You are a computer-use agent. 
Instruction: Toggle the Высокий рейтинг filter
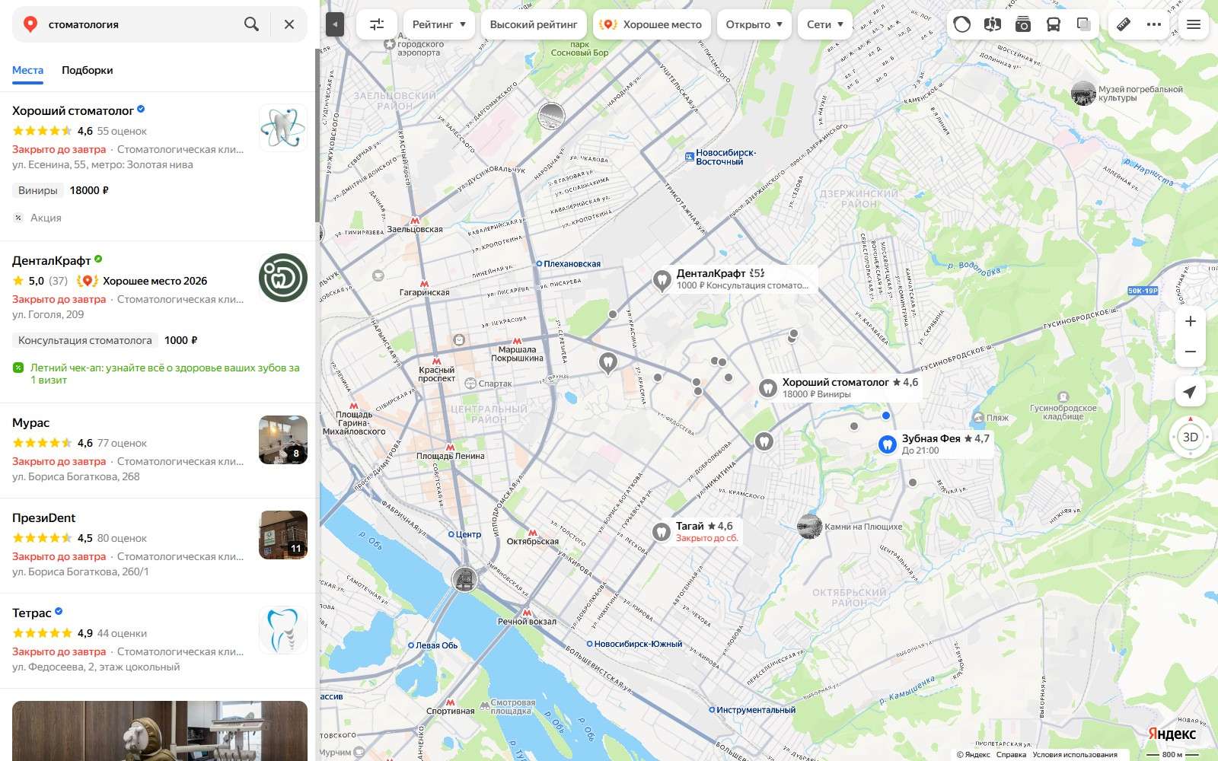point(534,24)
